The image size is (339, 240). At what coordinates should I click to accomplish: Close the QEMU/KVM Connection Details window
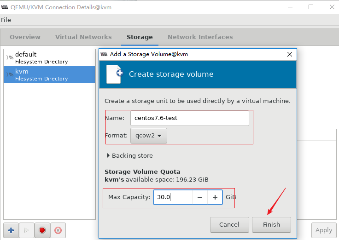[332, 7]
